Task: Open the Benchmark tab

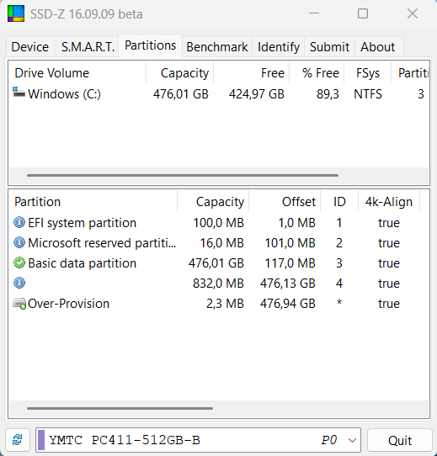Action: pyautogui.click(x=217, y=46)
